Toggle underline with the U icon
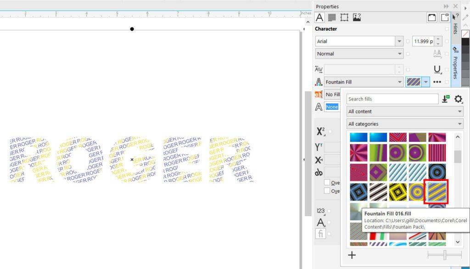This screenshot has width=470, height=269. [436, 69]
